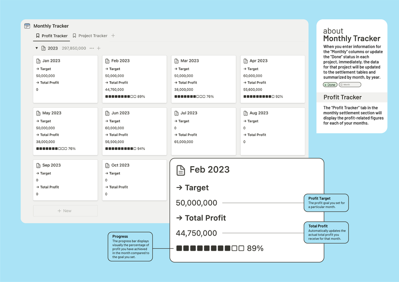The width and height of the screenshot is (399, 282).
Task: Click the Done status tag
Action: pyautogui.click(x=330, y=84)
